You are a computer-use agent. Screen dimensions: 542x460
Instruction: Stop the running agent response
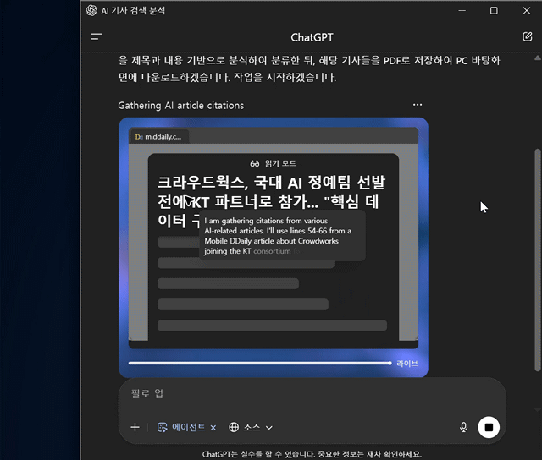pos(489,427)
